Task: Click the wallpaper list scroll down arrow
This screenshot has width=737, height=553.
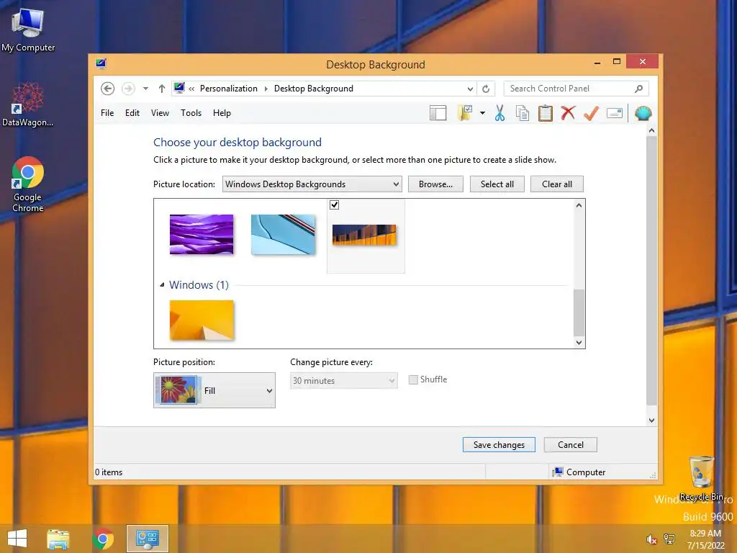Action: 579,342
